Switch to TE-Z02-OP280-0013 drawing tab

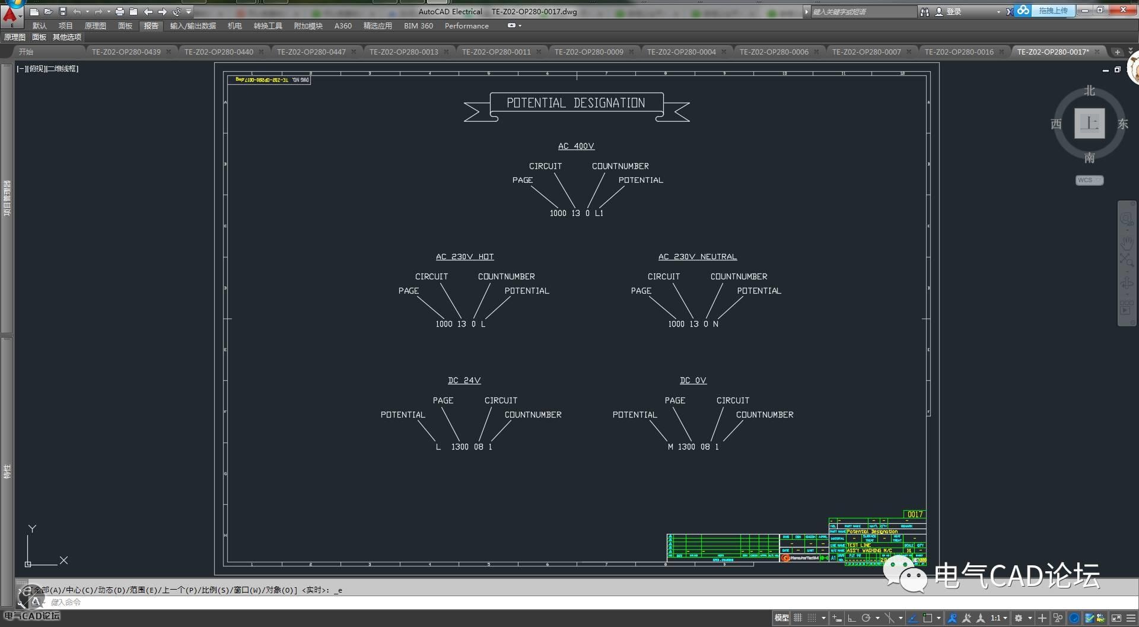coord(403,52)
